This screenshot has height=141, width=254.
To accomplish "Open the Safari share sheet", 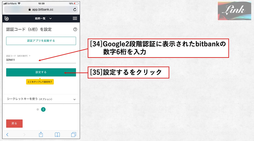I will coord(41,134).
